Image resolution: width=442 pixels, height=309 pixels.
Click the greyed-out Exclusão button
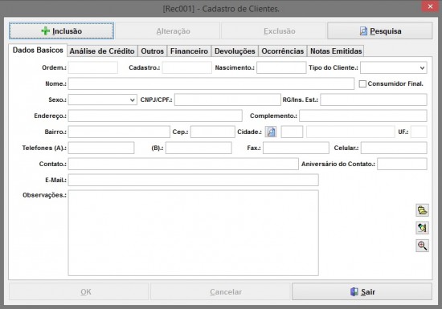(x=273, y=30)
